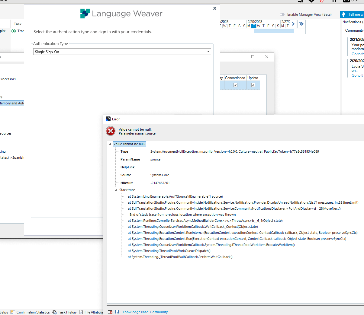Collapse the Stacktrace node
This screenshot has height=315, width=364.
click(116, 190)
